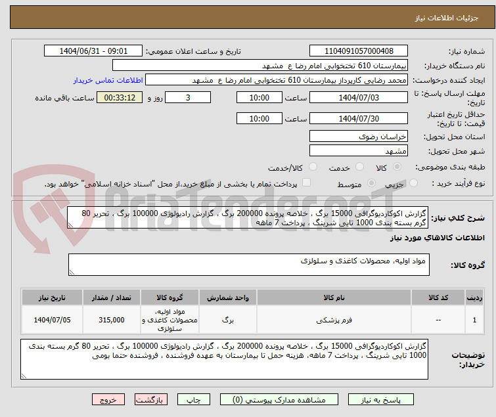496x417 pixels.
Task: Click the 'چاپ' print button
Action: [194, 400]
